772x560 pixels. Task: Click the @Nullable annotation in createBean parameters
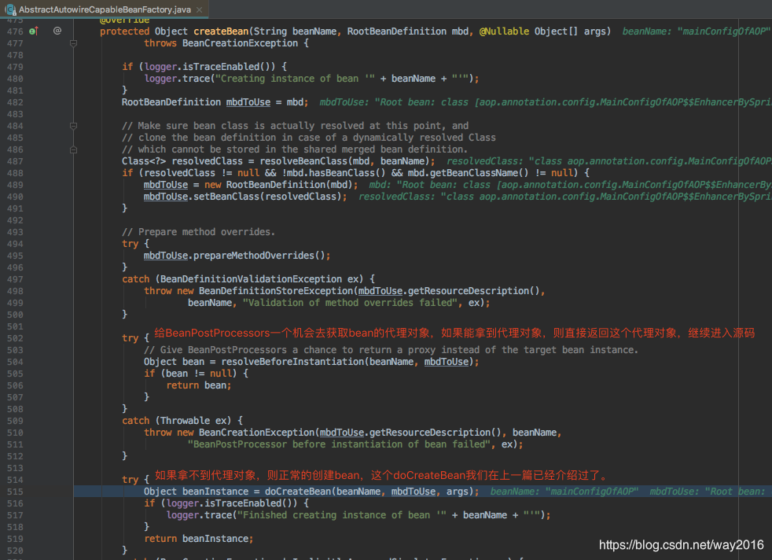504,31
